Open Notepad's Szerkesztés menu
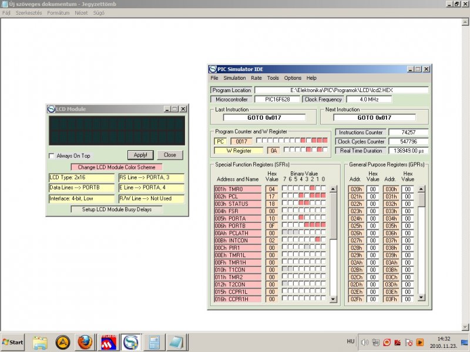Image resolution: width=470 pixels, height=352 pixels. (29, 13)
